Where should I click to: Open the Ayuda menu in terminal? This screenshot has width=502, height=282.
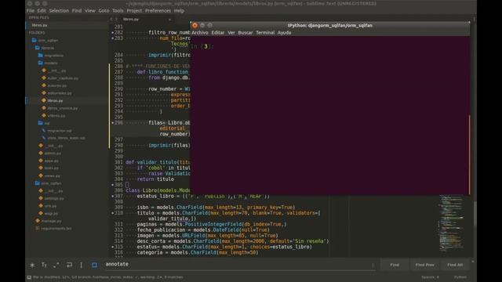click(x=284, y=33)
